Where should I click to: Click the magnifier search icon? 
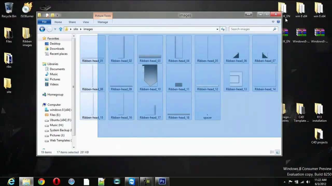(x=274, y=29)
